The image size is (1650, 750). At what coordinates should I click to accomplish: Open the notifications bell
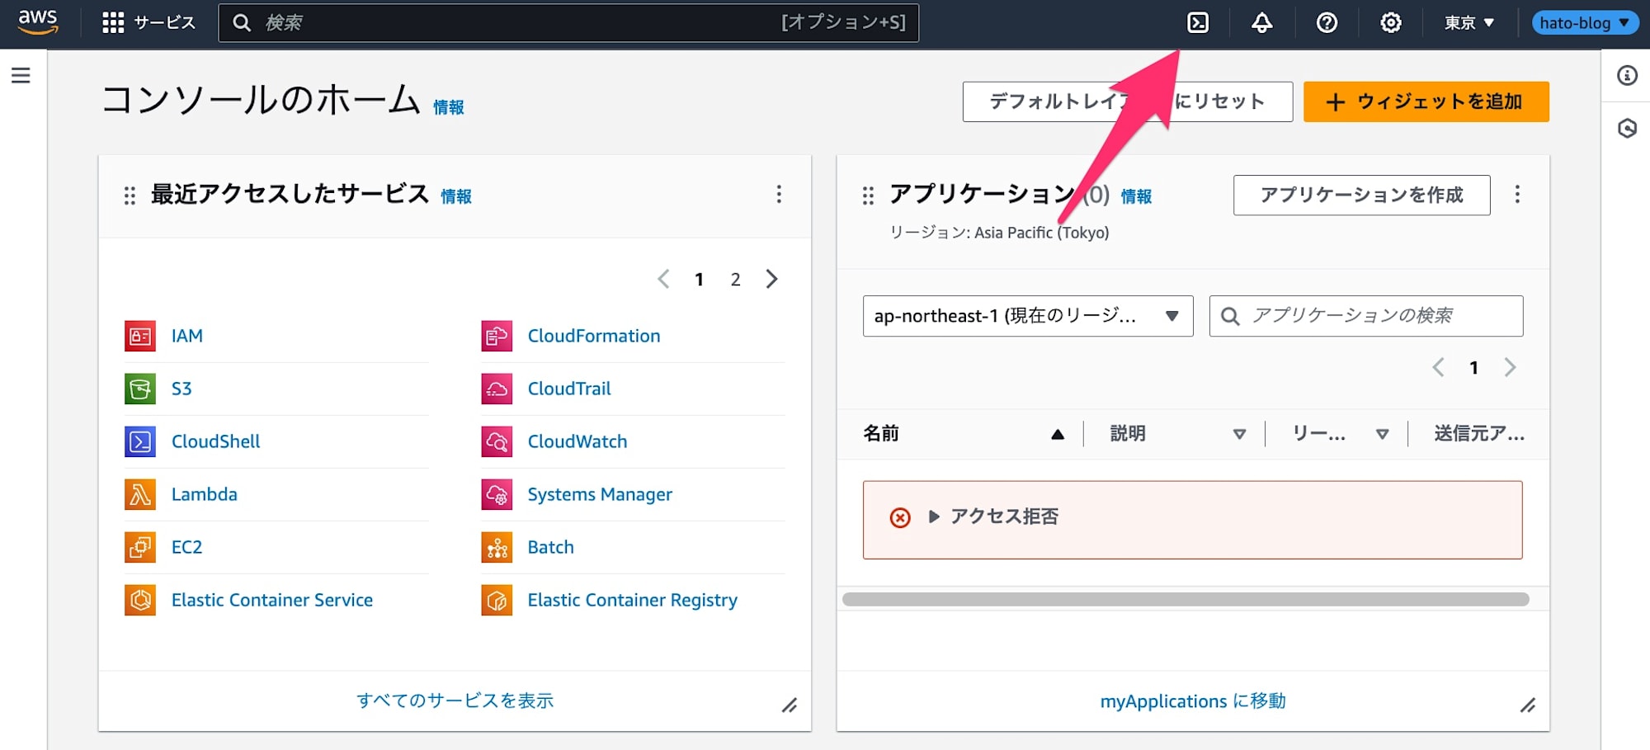pyautogui.click(x=1261, y=22)
